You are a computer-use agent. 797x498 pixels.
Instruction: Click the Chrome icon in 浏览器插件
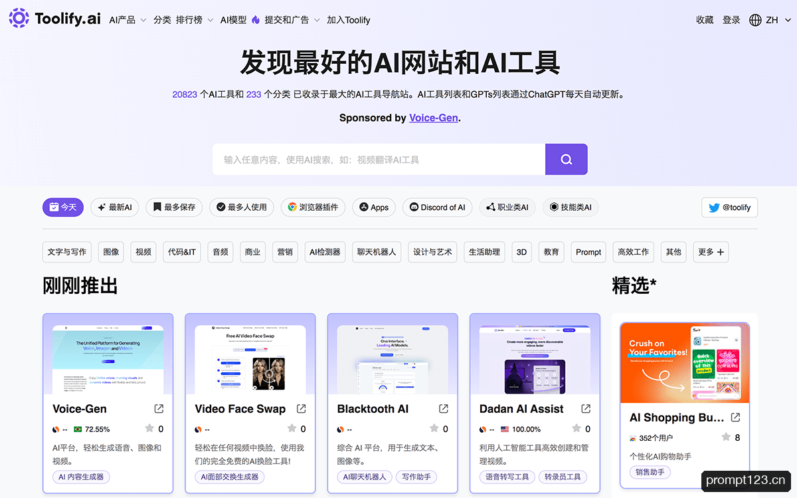(292, 207)
